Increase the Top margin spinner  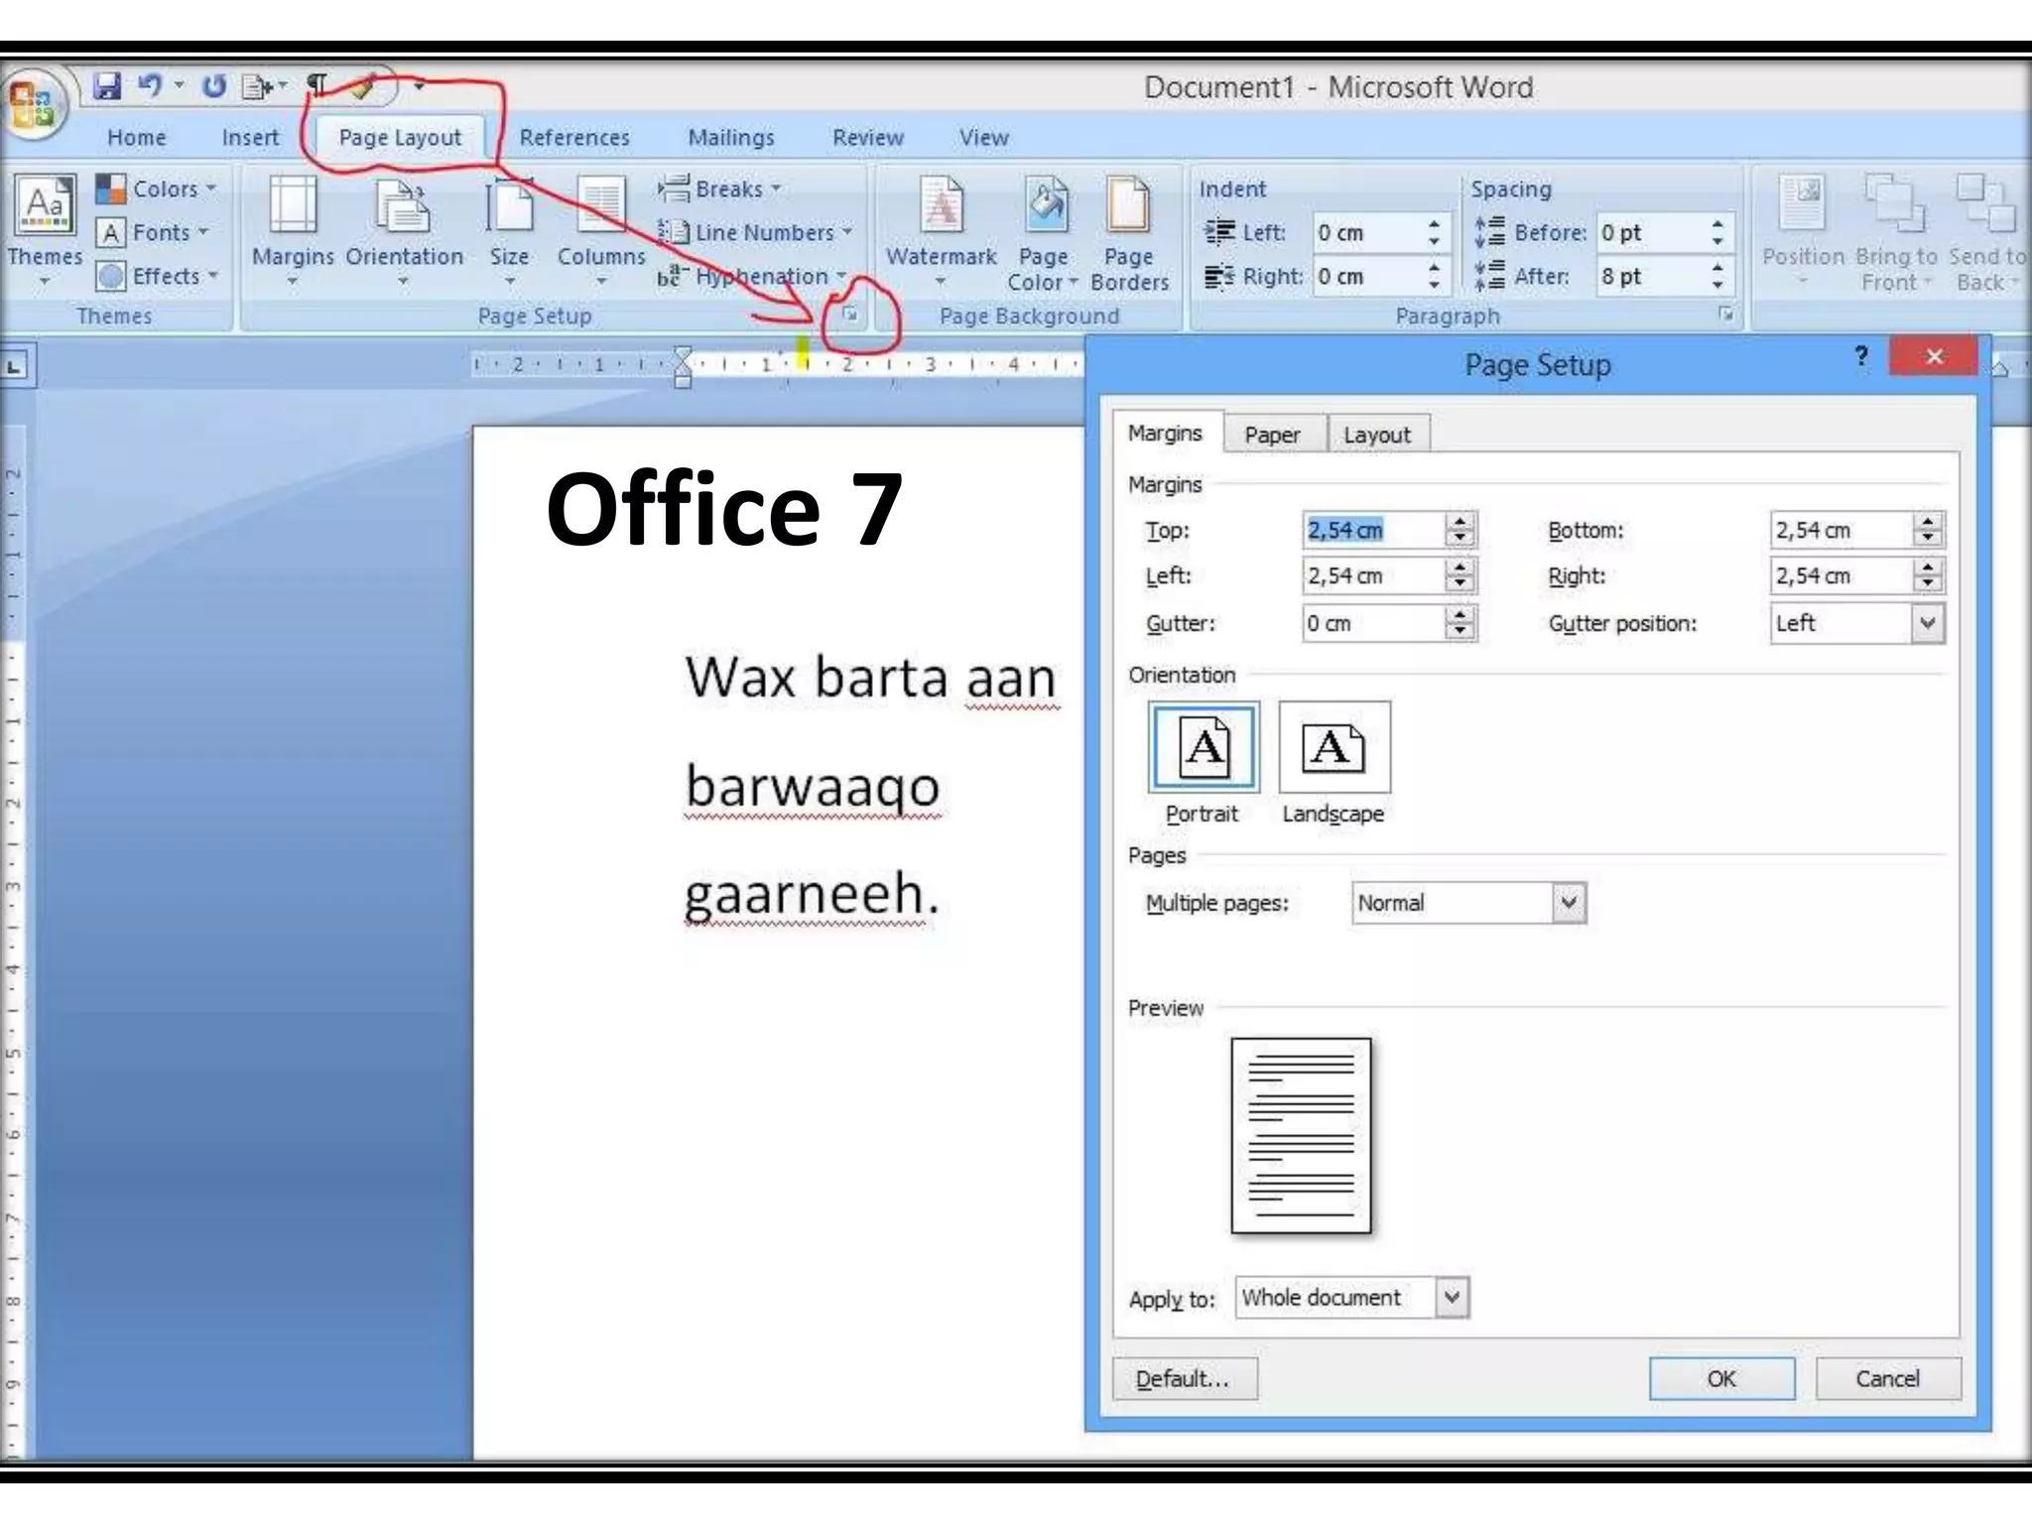tap(1460, 521)
